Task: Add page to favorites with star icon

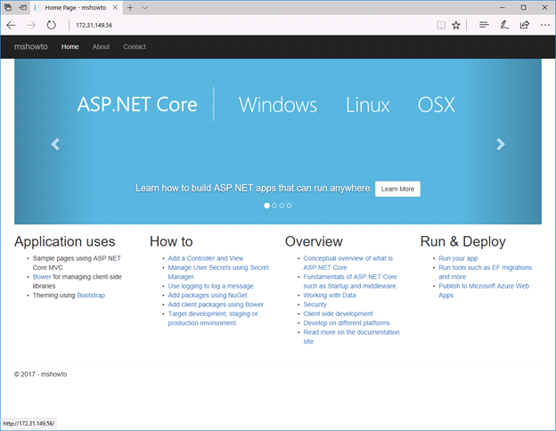Action: (x=456, y=25)
